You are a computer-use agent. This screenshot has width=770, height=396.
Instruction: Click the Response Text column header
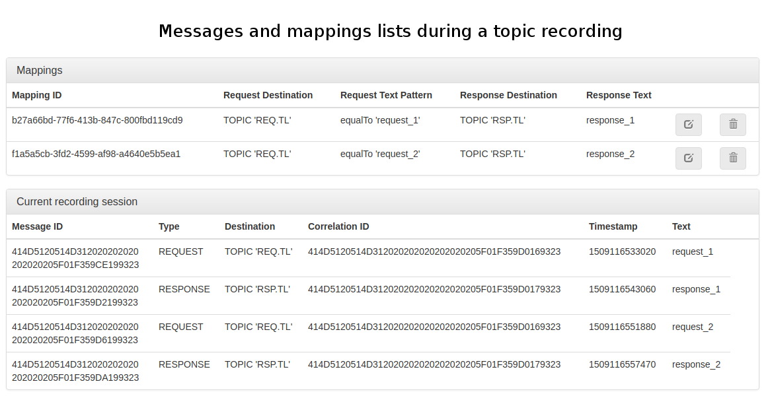click(619, 96)
